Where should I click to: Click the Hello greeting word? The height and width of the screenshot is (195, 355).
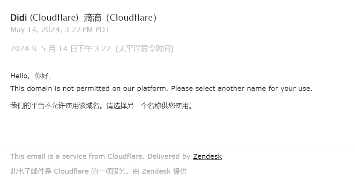19,76
